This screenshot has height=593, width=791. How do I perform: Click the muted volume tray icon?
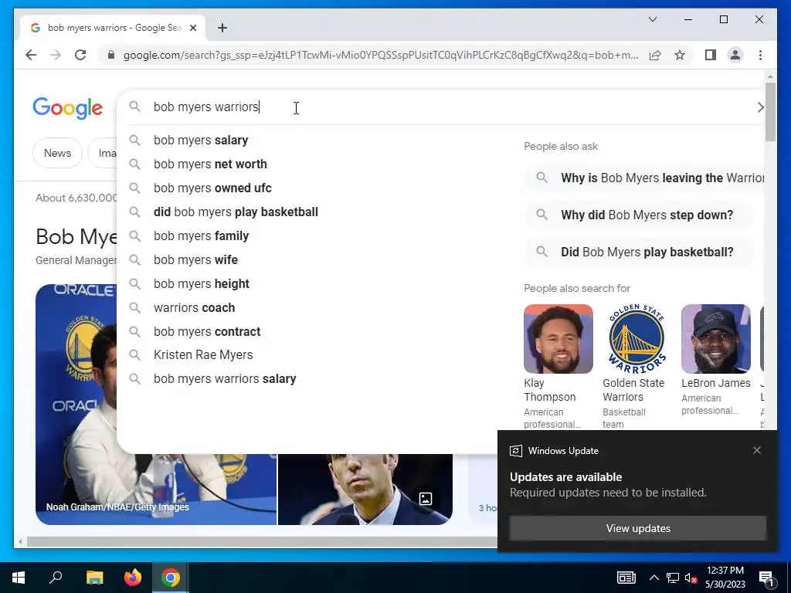(691, 578)
